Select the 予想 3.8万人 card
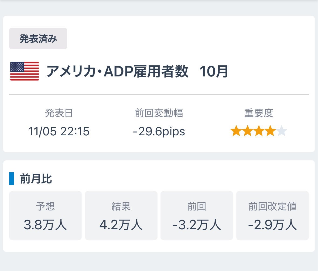Image resolution: width=318 pixels, height=271 pixels. click(45, 215)
